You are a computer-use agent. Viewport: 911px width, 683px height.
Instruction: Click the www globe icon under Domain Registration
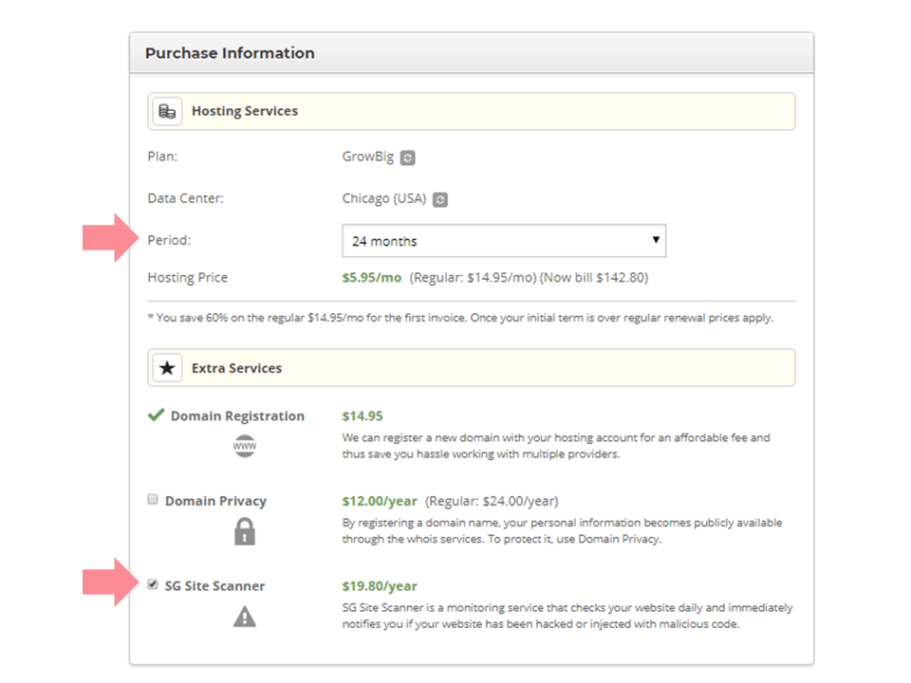point(245,446)
